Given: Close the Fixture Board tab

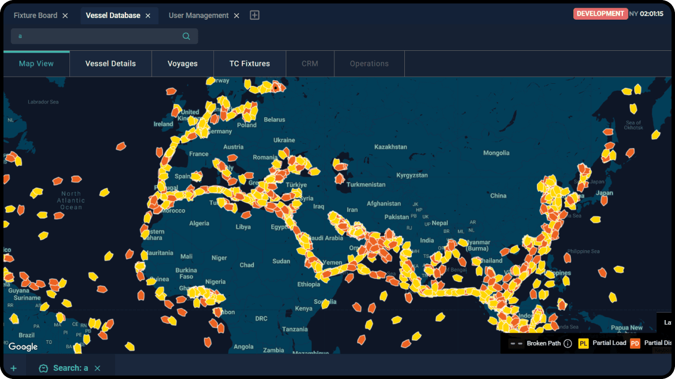Looking at the screenshot, I should click(65, 16).
